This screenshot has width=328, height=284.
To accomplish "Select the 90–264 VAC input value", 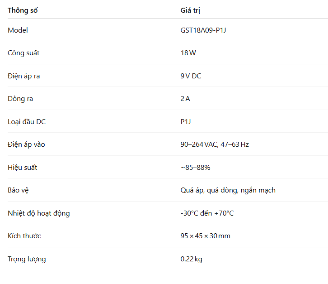I will pyautogui.click(x=215, y=144).
